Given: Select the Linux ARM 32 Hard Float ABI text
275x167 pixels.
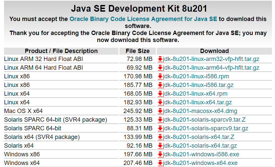Looking at the screenshot, I should [43, 59].
